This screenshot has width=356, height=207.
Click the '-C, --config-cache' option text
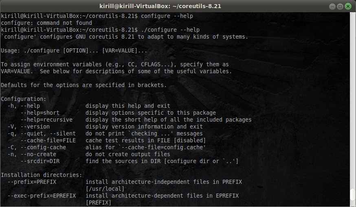[37, 147]
